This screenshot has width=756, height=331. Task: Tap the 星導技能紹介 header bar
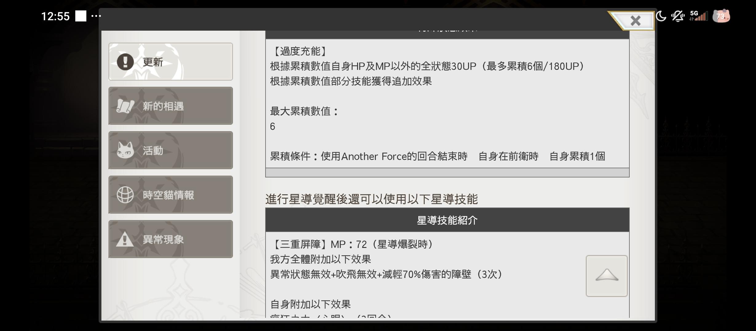click(x=447, y=220)
